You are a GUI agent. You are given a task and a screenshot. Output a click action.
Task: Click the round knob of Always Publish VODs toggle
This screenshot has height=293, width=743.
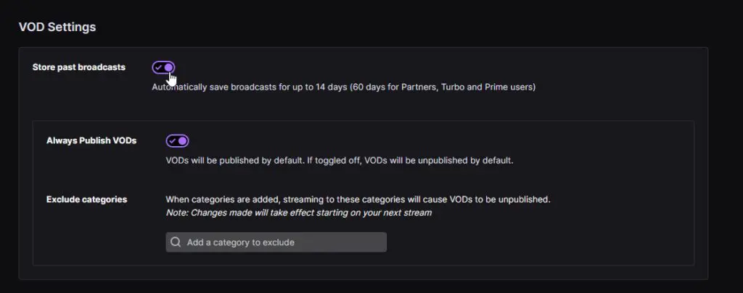[x=182, y=141]
